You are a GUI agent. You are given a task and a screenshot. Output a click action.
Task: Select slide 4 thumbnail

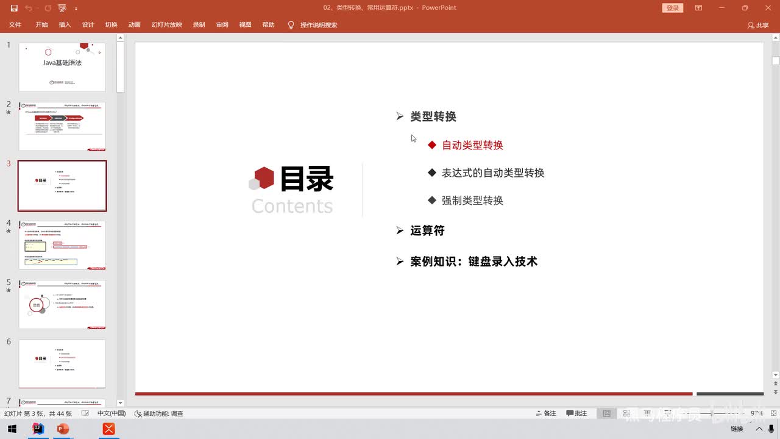(x=62, y=245)
